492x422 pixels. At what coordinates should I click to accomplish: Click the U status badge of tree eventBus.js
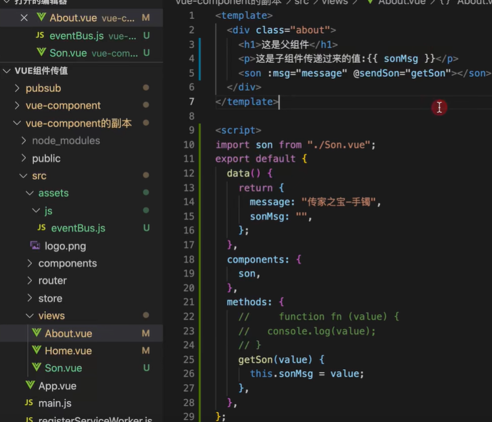146,228
